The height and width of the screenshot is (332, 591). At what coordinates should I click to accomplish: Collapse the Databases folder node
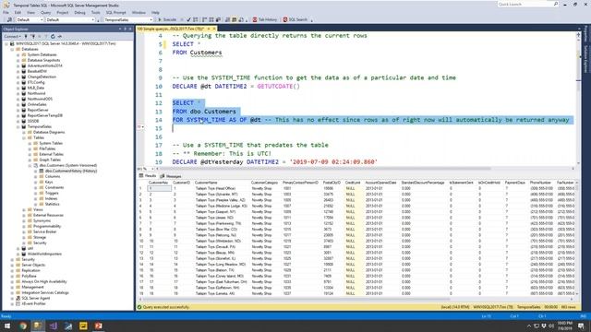12,49
